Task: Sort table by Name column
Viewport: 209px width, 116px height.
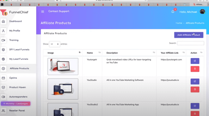Action: pyautogui.click(x=100, y=52)
